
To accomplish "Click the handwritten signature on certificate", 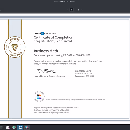I will click(x=45, y=71).
